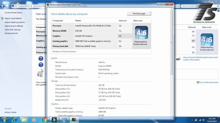This screenshot has height=123, width=220.
Task: Launch Google Chrome from taskbar
Action: coord(44,120)
